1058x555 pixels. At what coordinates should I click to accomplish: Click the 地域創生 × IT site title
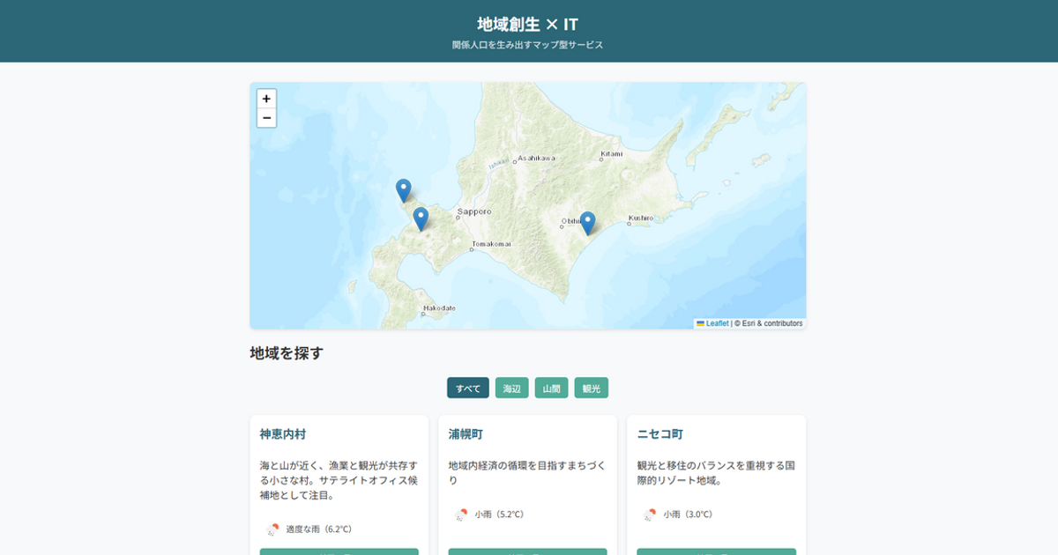pyautogui.click(x=528, y=24)
